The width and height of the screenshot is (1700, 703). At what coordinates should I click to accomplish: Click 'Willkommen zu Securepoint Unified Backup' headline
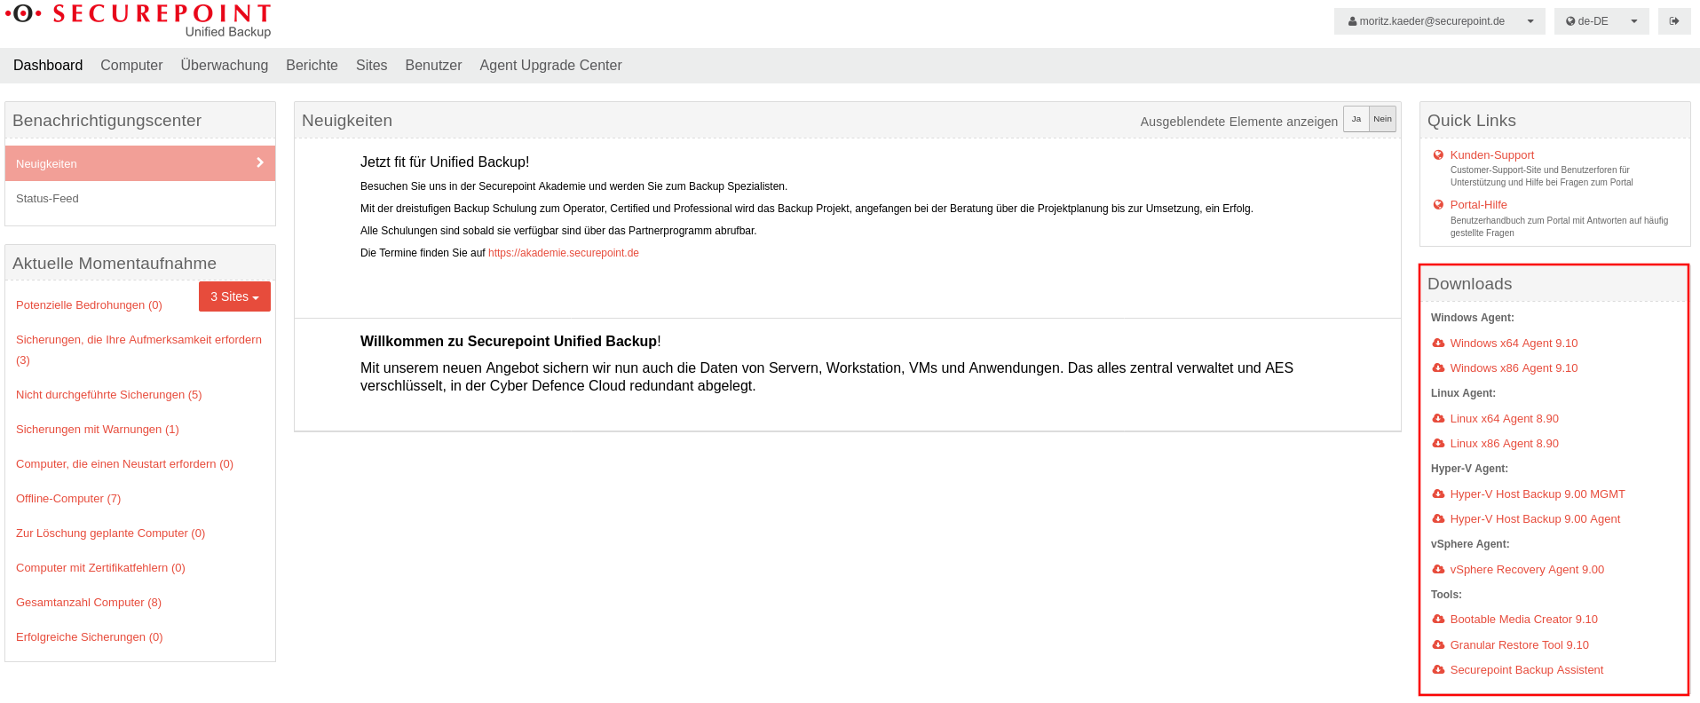point(509,341)
